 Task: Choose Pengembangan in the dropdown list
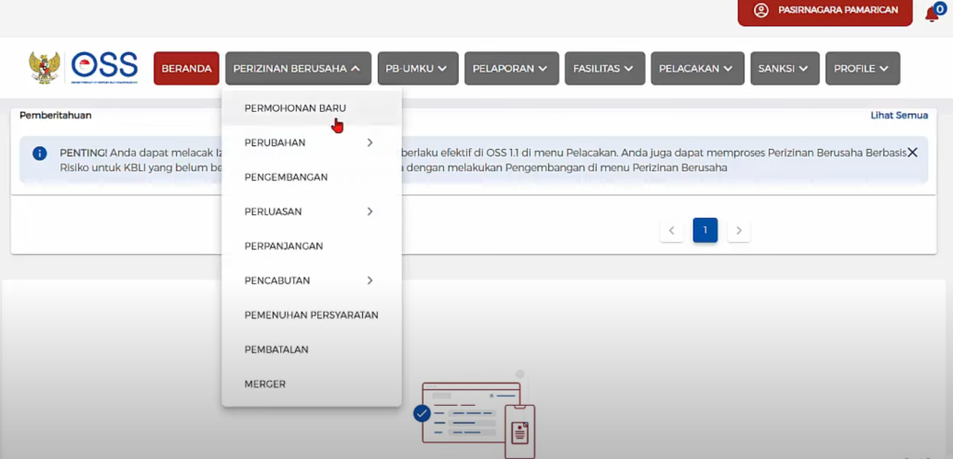[286, 177]
